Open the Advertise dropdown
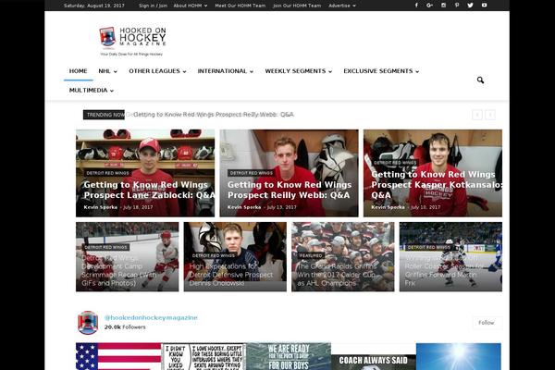This screenshot has height=370, width=555. tap(342, 6)
